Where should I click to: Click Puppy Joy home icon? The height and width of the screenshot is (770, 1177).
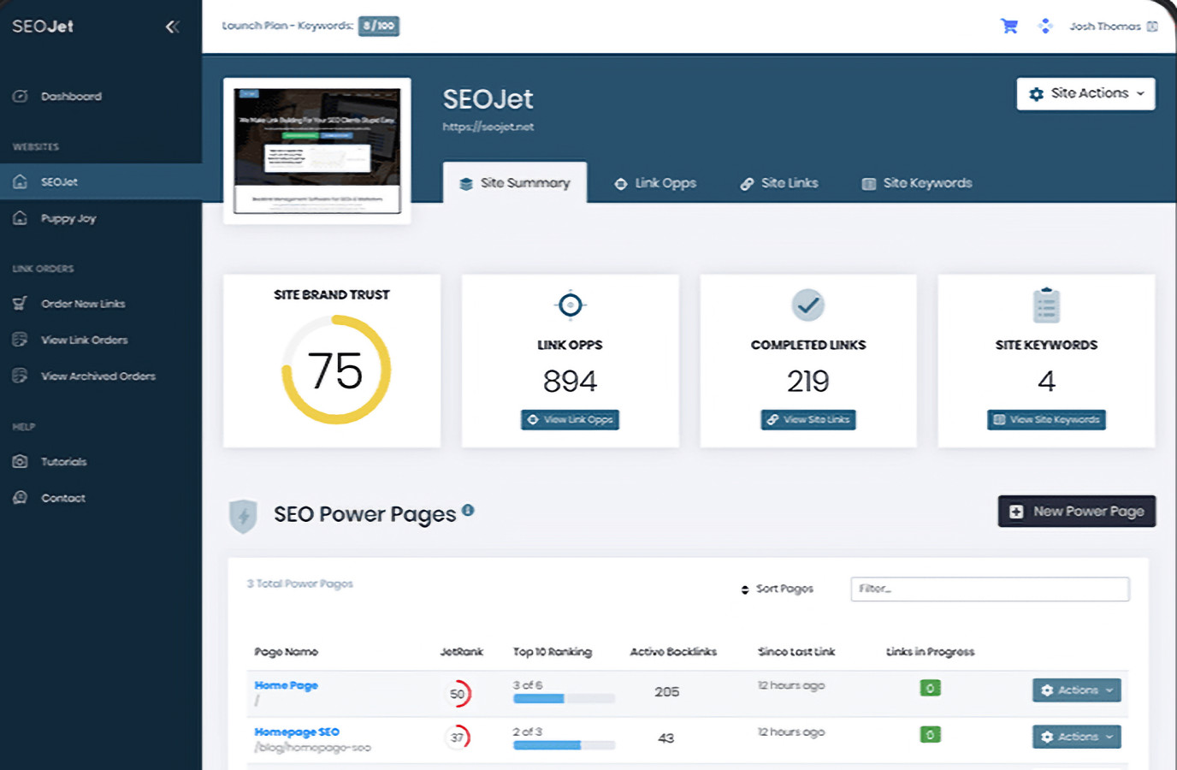click(21, 218)
